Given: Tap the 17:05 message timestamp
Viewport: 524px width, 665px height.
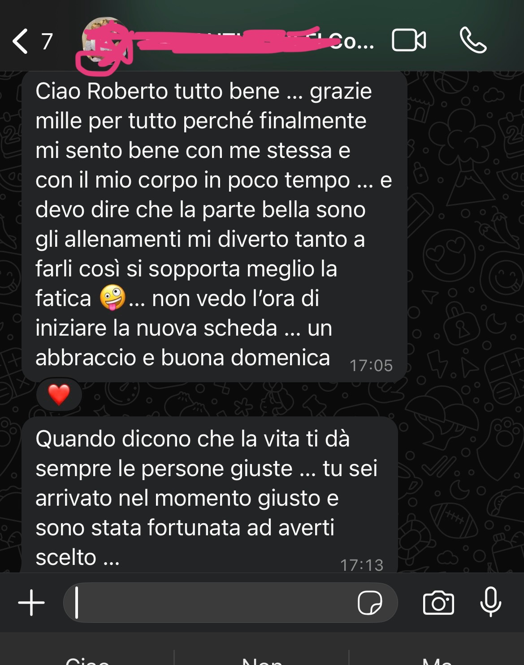Looking at the screenshot, I should (371, 366).
